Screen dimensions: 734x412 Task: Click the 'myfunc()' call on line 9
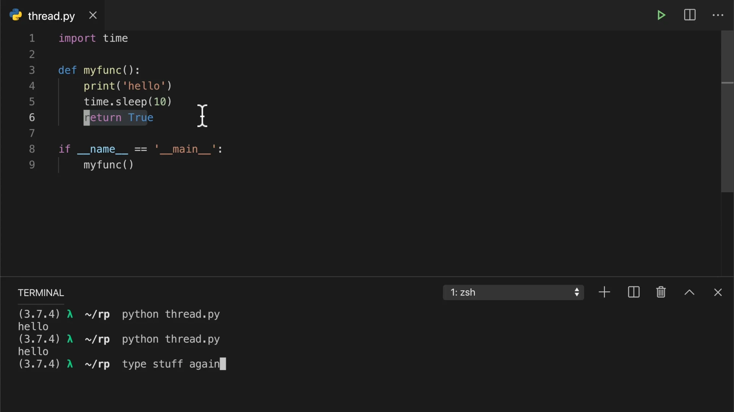[109, 165]
